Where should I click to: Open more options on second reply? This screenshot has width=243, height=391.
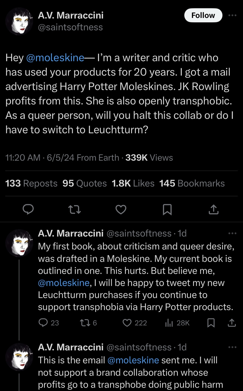(232, 347)
